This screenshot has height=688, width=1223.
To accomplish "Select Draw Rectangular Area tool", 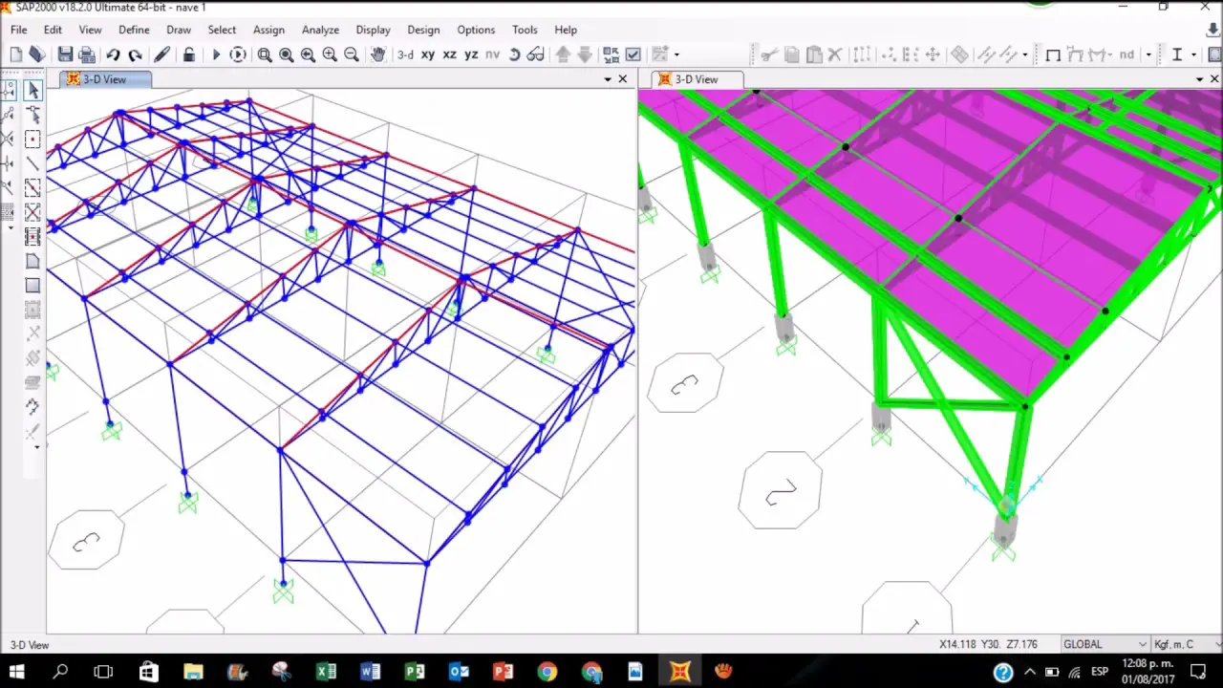I will coord(32,285).
